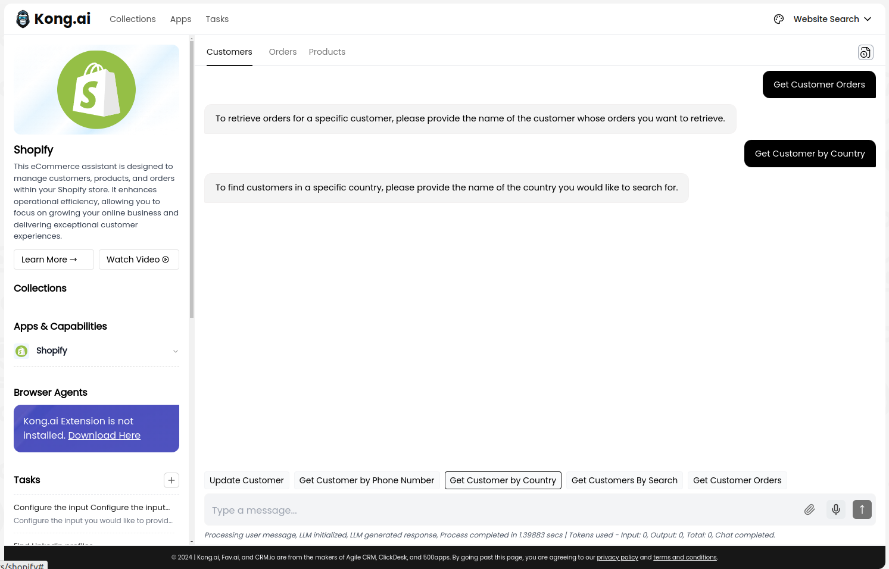Click the sidebar vertical scrollbar

coord(192,179)
